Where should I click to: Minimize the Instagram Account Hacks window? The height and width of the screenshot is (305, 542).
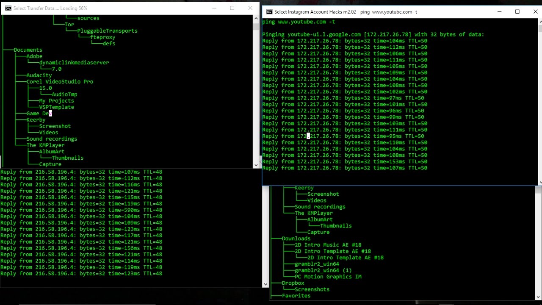[499, 12]
